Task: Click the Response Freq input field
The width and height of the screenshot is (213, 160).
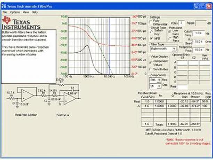Action: [199, 50]
